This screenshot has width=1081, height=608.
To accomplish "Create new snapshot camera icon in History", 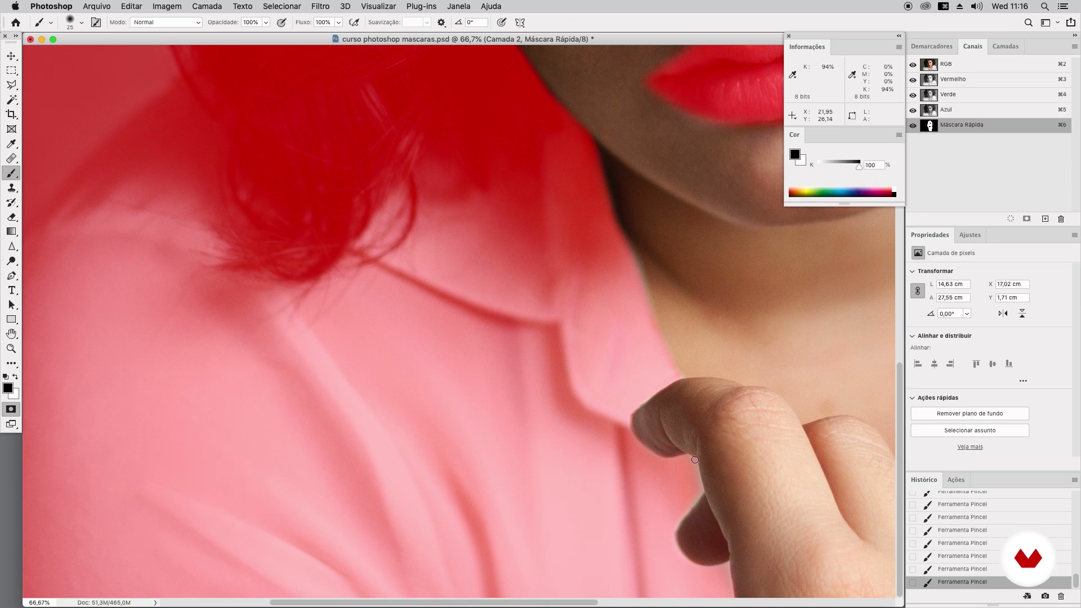I will point(1045,596).
